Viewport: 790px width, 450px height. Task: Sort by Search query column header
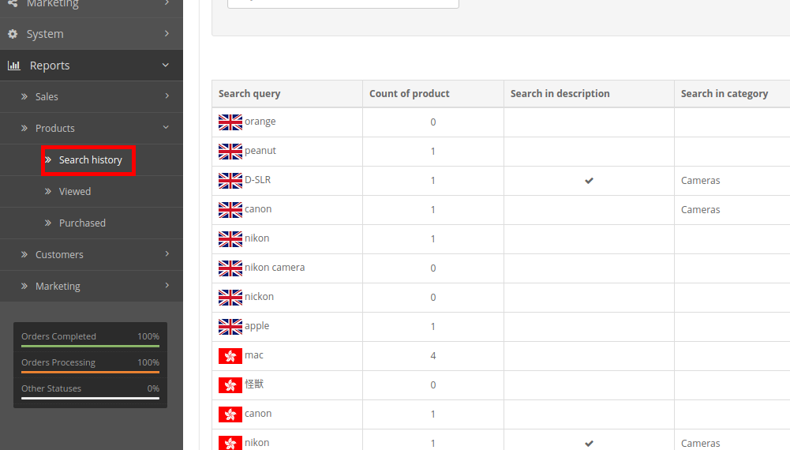pos(249,94)
